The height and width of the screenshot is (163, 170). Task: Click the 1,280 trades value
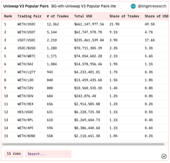(52, 48)
